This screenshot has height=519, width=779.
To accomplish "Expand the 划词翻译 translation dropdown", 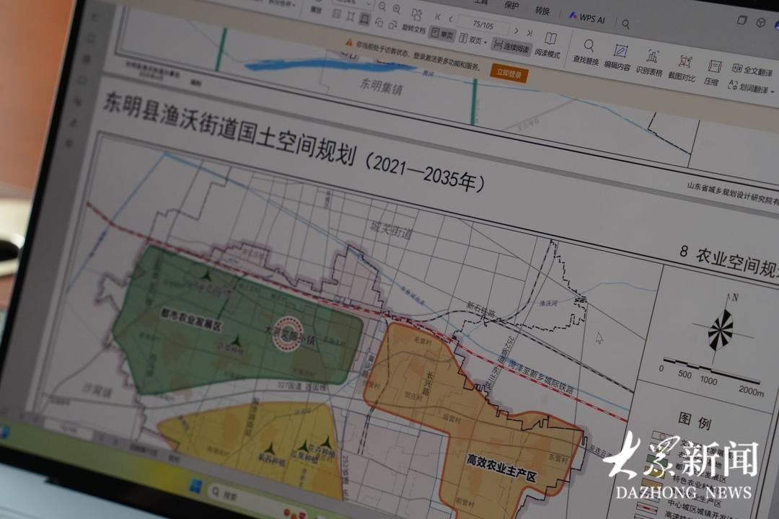I will click(x=773, y=92).
